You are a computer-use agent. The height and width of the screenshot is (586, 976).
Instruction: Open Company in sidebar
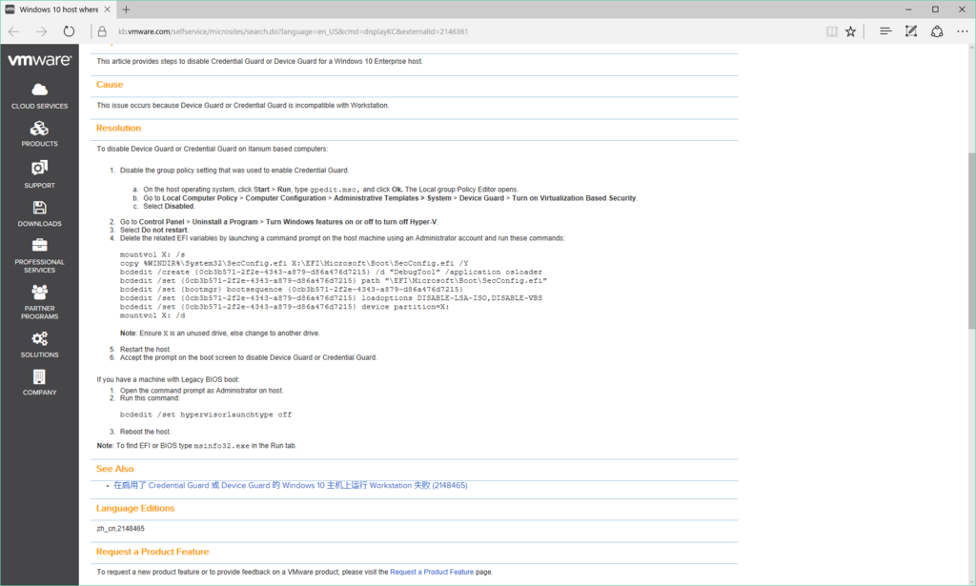tap(39, 383)
